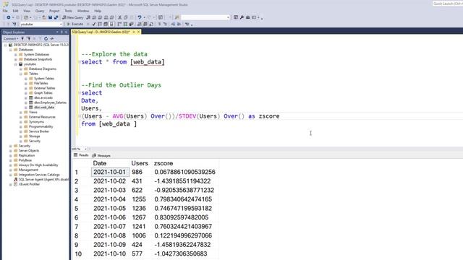The width and height of the screenshot is (463, 260).
Task: Click the Parse checkmark icon
Action: (94, 24)
